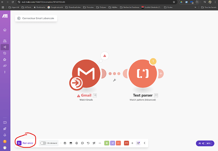Open the Text parser module circle
The height and width of the screenshot is (151, 218).
[x=143, y=73]
